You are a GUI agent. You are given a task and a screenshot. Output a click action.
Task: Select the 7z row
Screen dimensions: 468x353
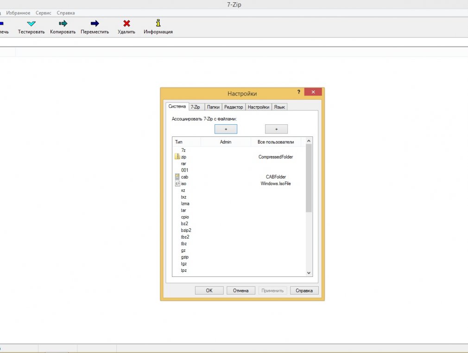pos(240,150)
